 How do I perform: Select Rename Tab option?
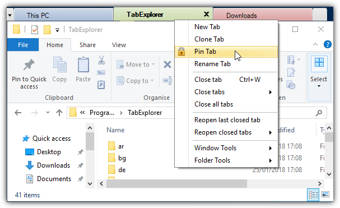[226, 64]
